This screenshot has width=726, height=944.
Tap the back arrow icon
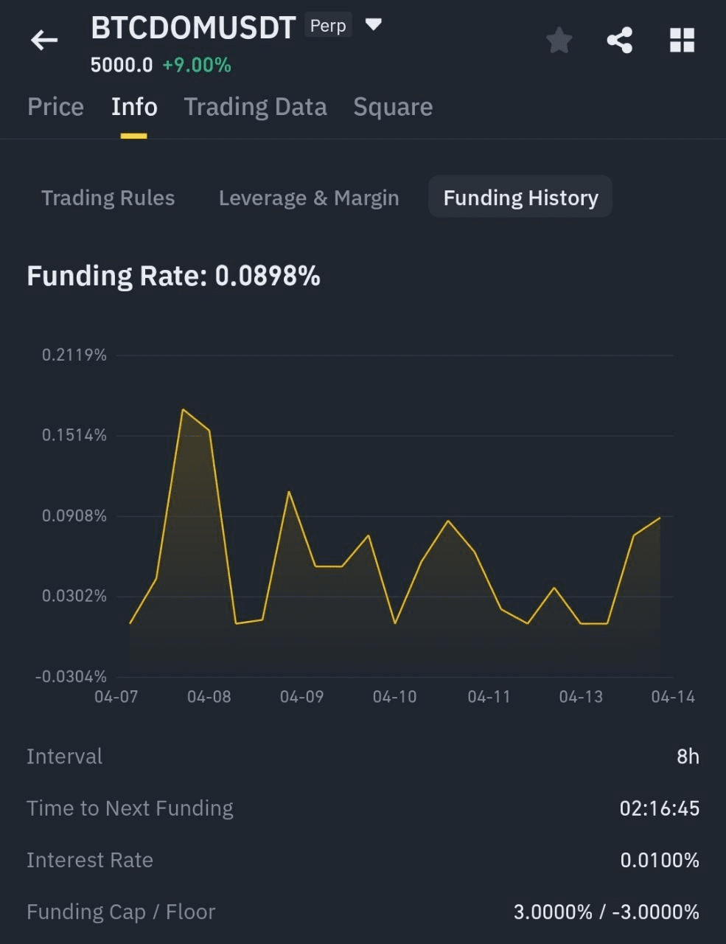43,40
